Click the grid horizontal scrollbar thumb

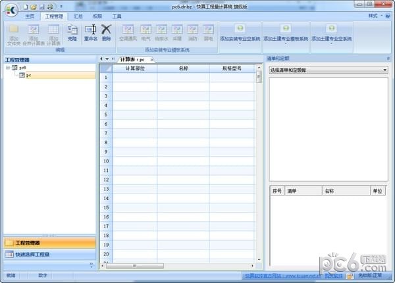tap(135, 266)
